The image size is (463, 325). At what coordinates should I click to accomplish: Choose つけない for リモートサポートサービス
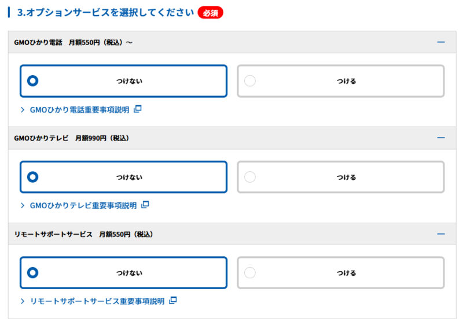click(123, 273)
